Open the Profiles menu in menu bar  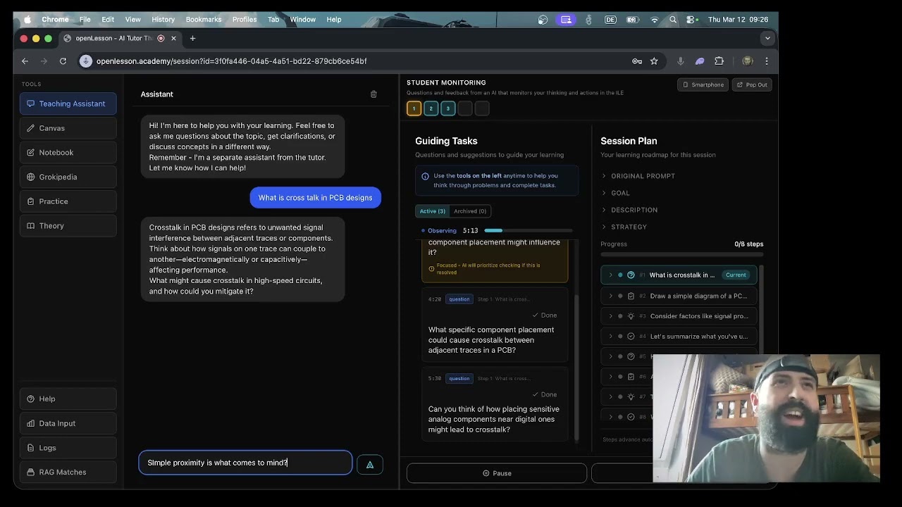coord(245,19)
